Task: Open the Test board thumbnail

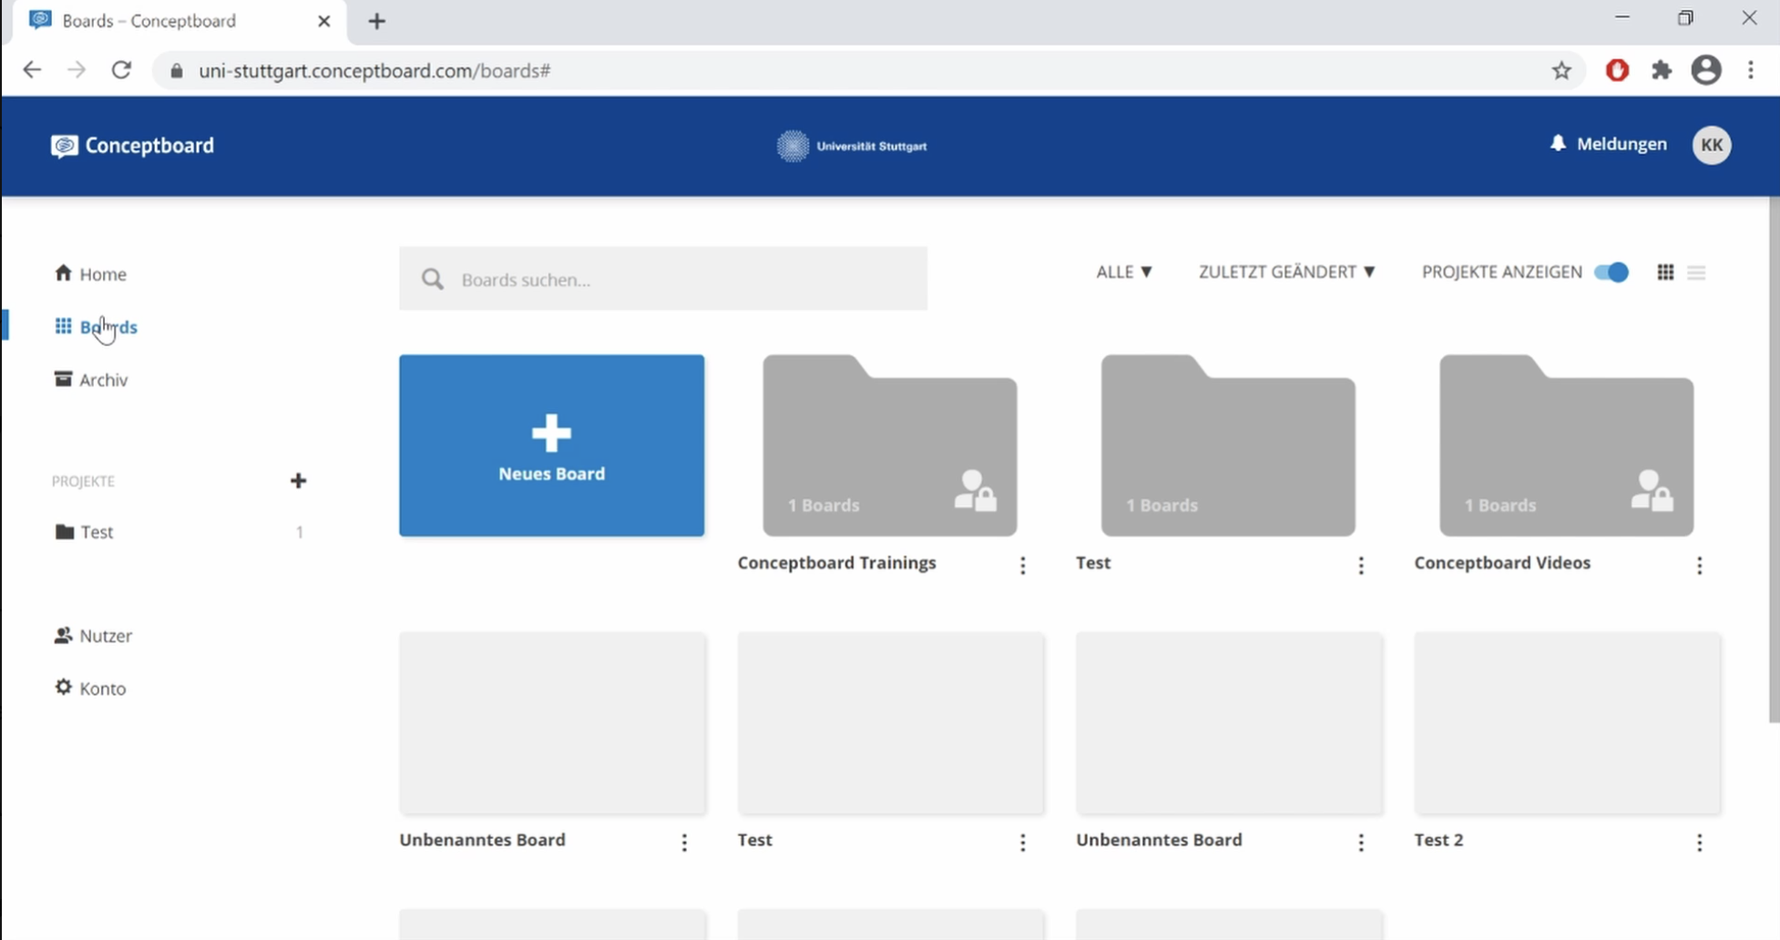Action: pos(891,723)
